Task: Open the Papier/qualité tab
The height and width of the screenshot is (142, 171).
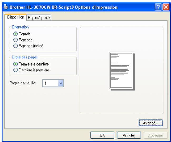Action: pyautogui.click(x=39, y=18)
